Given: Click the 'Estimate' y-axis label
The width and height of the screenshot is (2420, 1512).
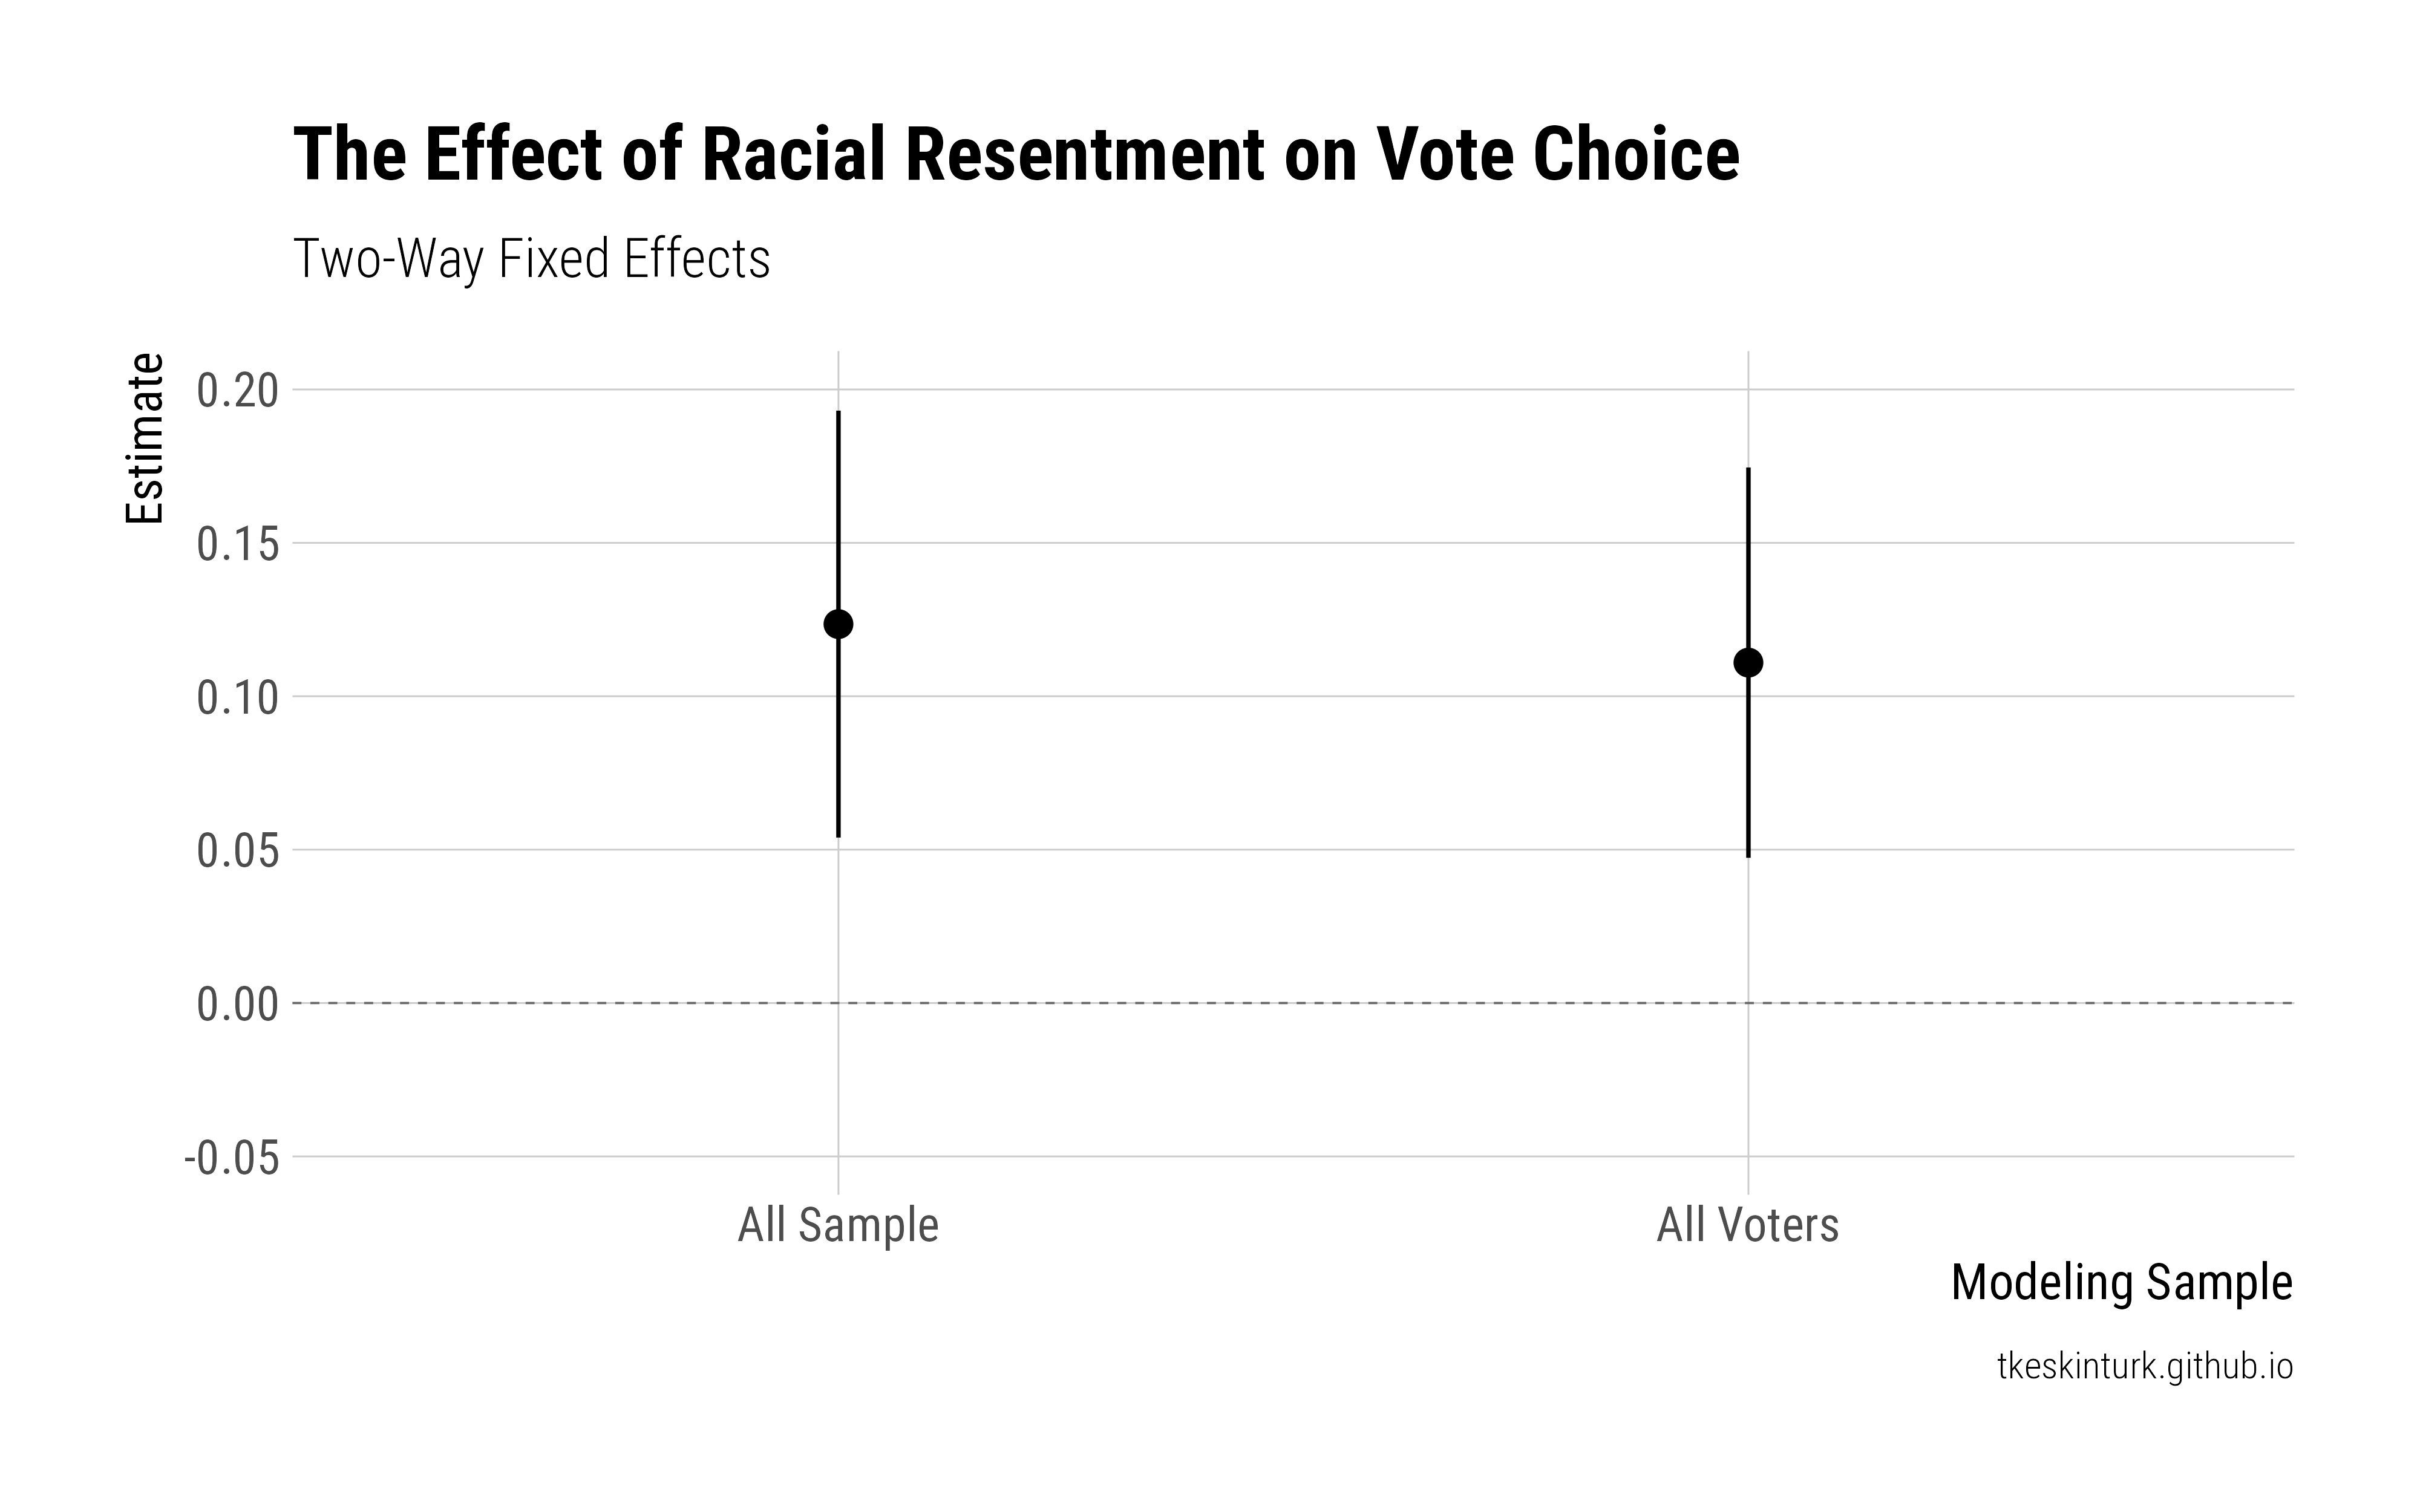Looking at the screenshot, I should point(145,438).
